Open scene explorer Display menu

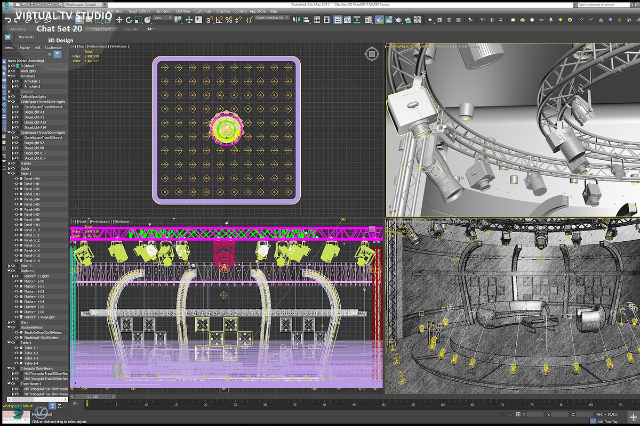[24, 47]
